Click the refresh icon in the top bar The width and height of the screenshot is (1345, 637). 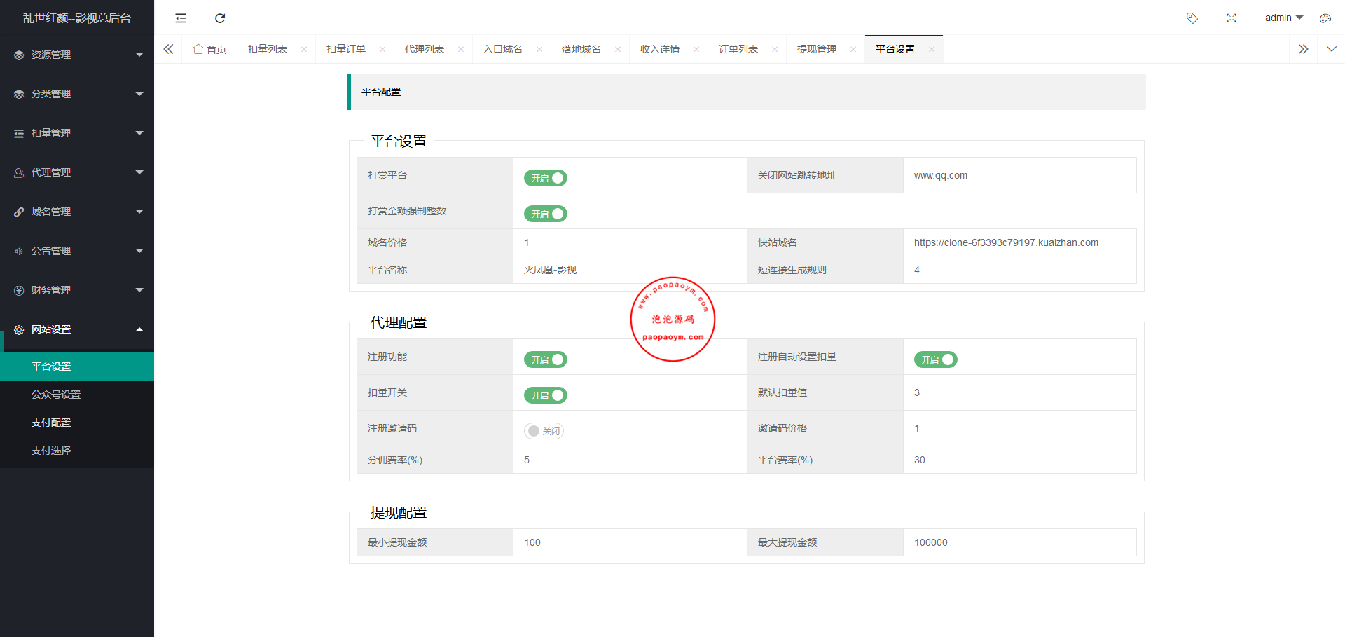(x=220, y=18)
